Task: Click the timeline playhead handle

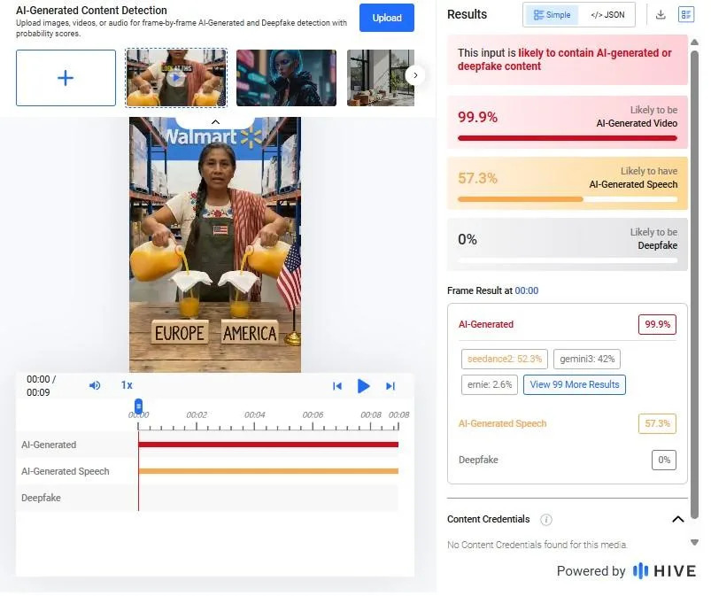Action: [138, 406]
